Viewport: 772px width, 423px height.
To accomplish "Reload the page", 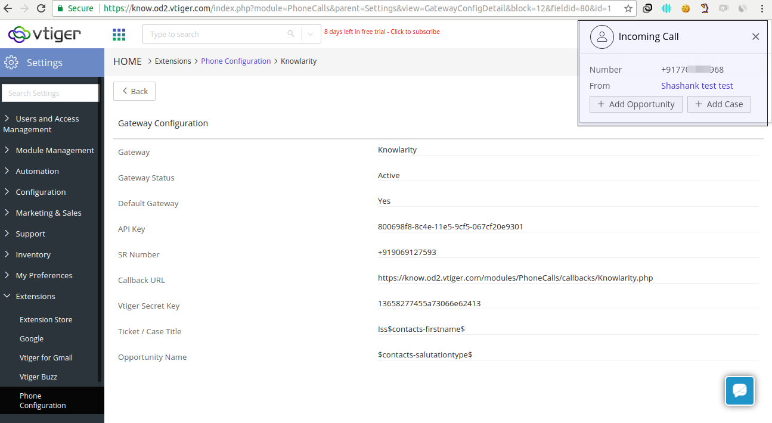I will (41, 8).
